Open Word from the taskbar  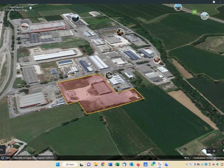pos(110,164)
